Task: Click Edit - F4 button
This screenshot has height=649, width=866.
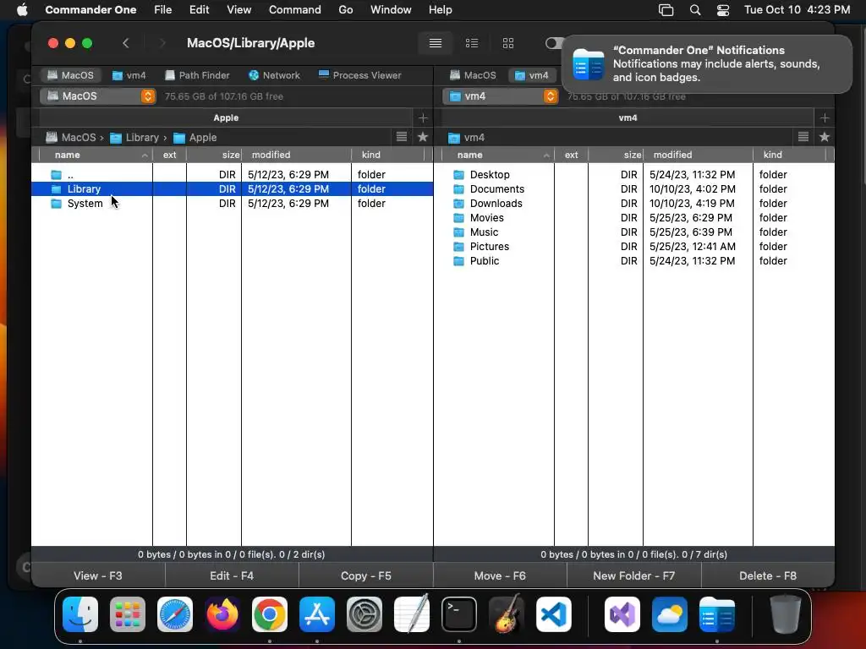Action: tap(232, 575)
